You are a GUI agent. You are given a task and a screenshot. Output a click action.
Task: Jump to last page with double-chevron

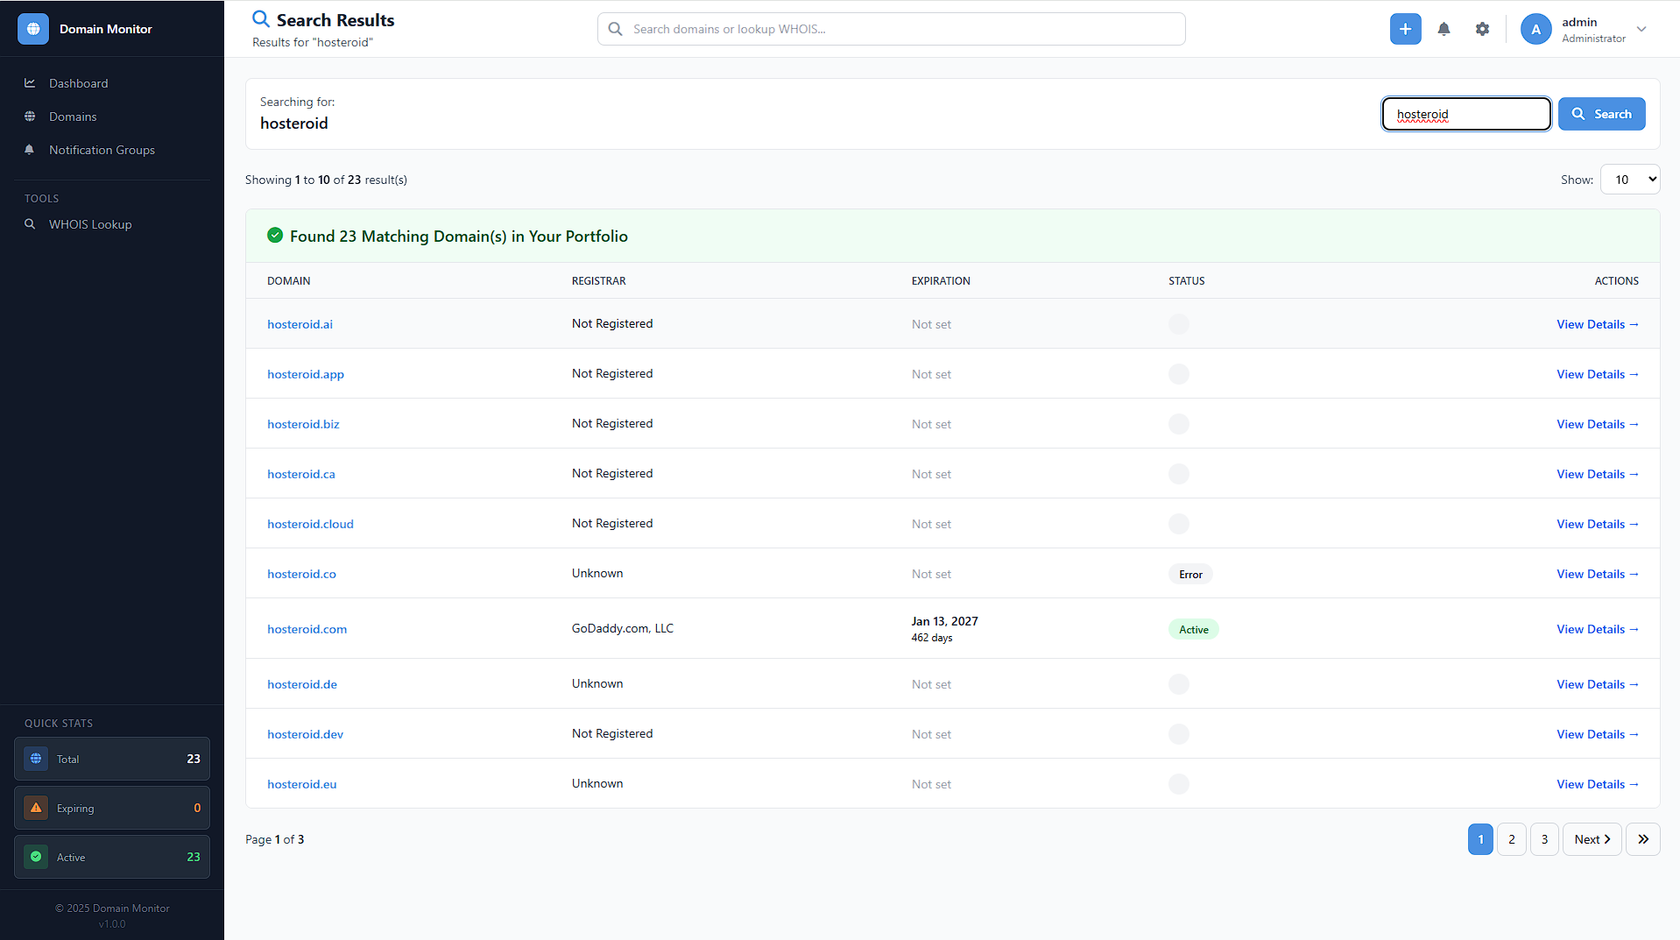click(1642, 839)
